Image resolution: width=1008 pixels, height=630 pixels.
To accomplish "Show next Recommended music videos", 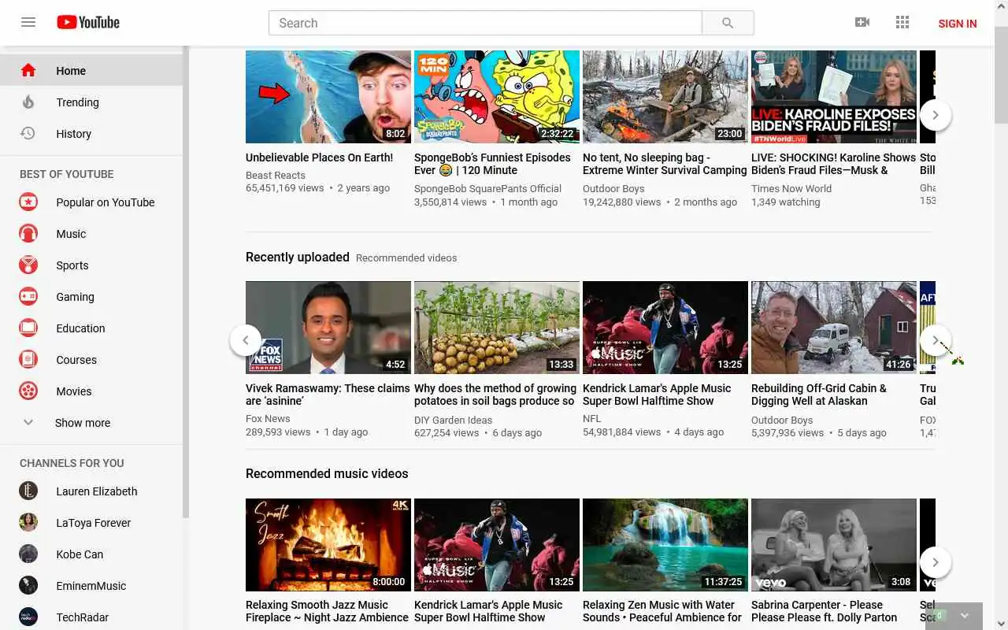I will click(936, 562).
